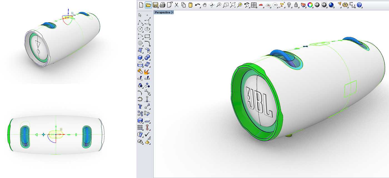Image resolution: width=389 pixels, height=178 pixels.
Task: Select the Surface from Corner Points tool
Action: [140, 50]
